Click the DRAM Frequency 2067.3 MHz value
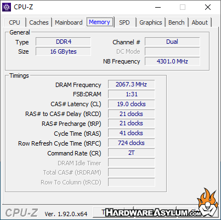 tap(131, 84)
